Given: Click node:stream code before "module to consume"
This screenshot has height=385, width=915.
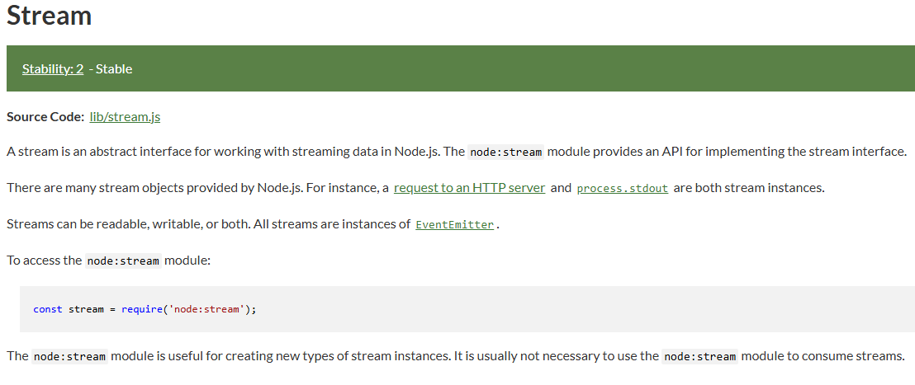Looking at the screenshot, I should click(x=700, y=356).
